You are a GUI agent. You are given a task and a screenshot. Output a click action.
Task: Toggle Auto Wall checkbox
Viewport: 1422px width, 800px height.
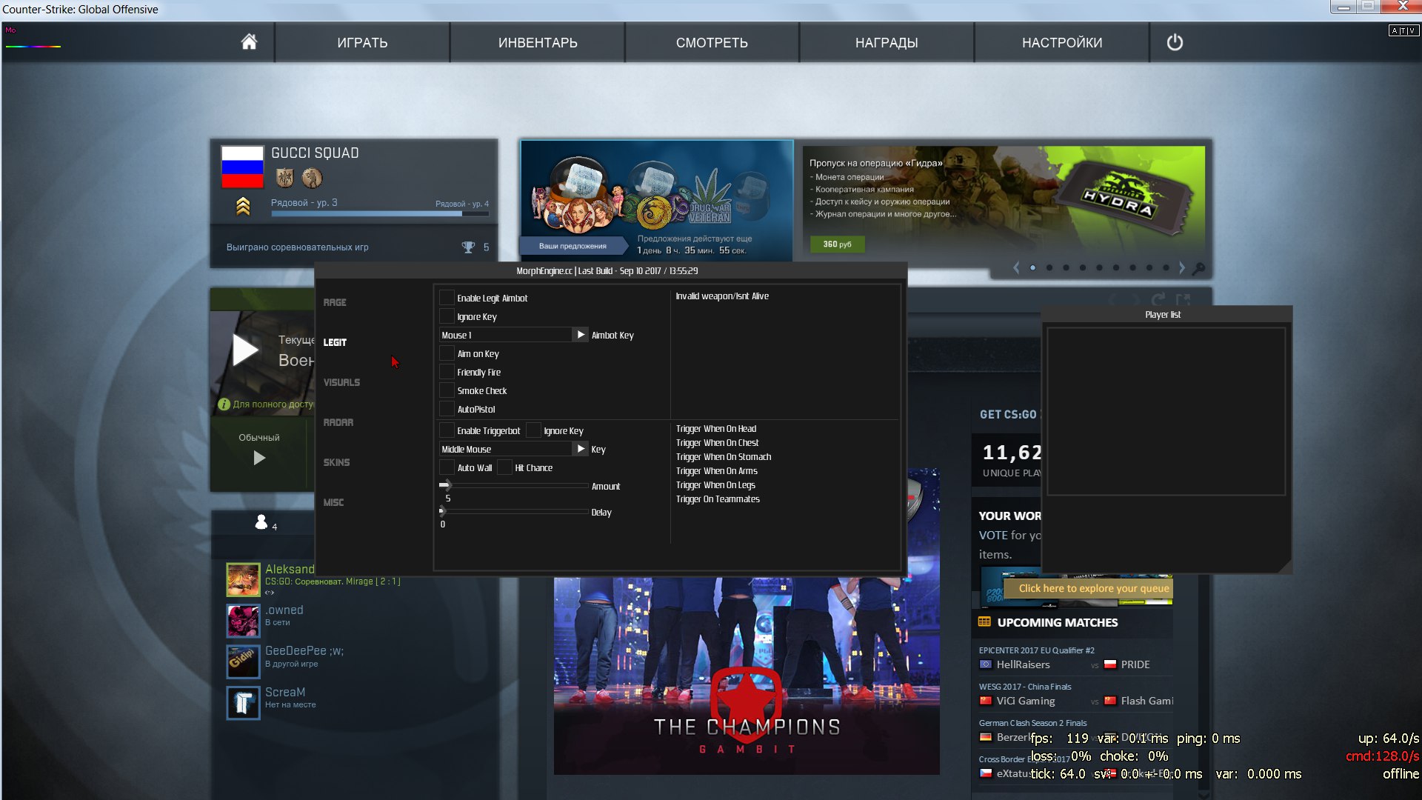click(x=447, y=467)
